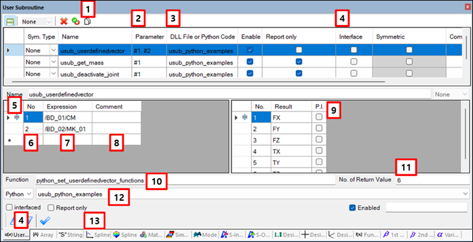This screenshot has width=473, height=242.
Task: Click the row icon beside FX result
Action: (244, 118)
